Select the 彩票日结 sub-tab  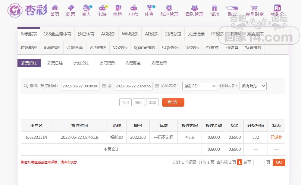[55, 63]
